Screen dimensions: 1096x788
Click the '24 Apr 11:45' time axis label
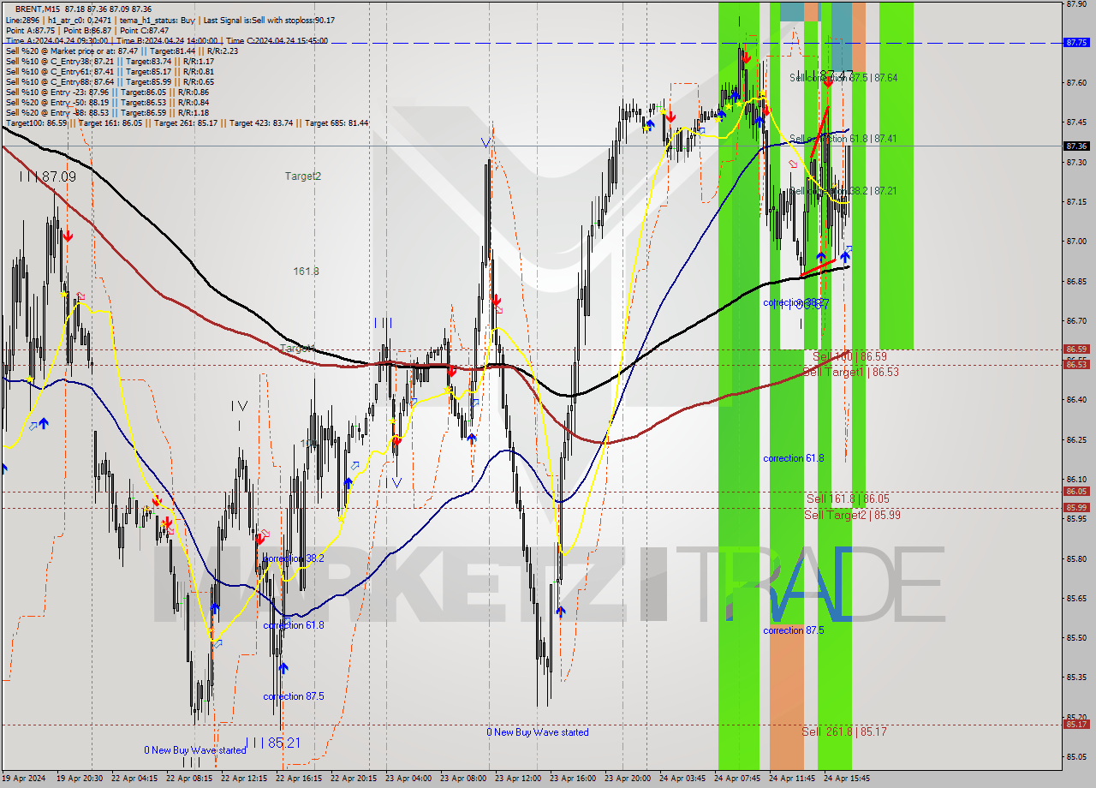[792, 779]
